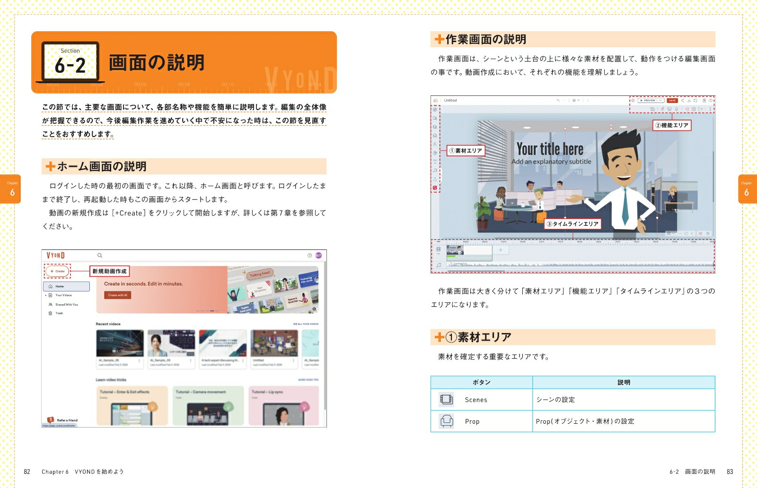Click the audio waveform track in timeline
Screen dimensions: 757x488
(580, 264)
